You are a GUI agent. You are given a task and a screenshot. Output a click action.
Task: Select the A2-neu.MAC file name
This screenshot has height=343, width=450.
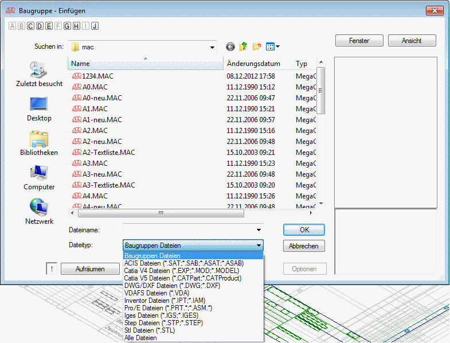pyautogui.click(x=102, y=142)
